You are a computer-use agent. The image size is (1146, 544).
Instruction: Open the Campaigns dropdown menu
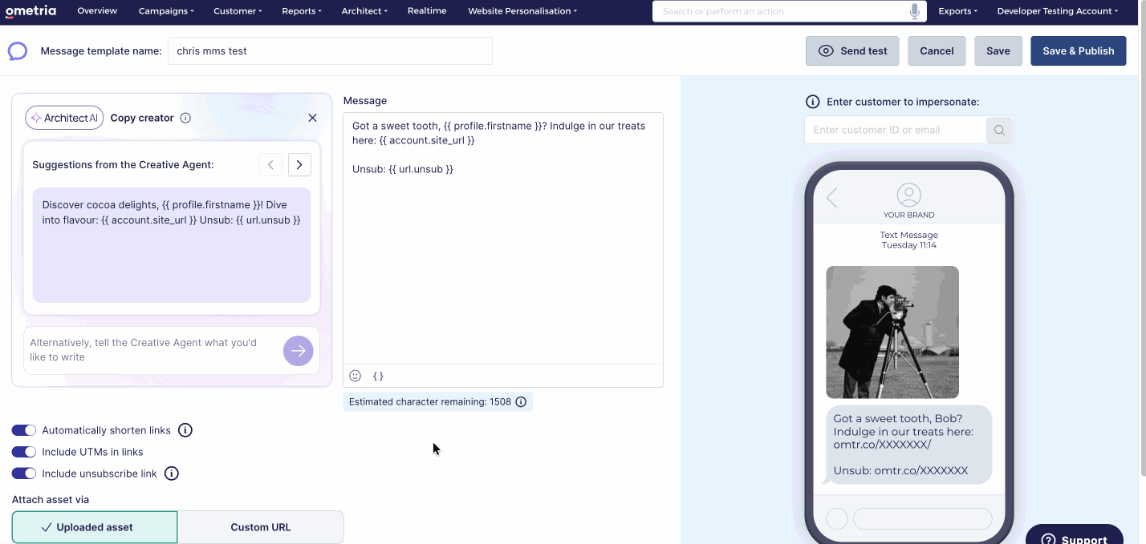coord(166,11)
